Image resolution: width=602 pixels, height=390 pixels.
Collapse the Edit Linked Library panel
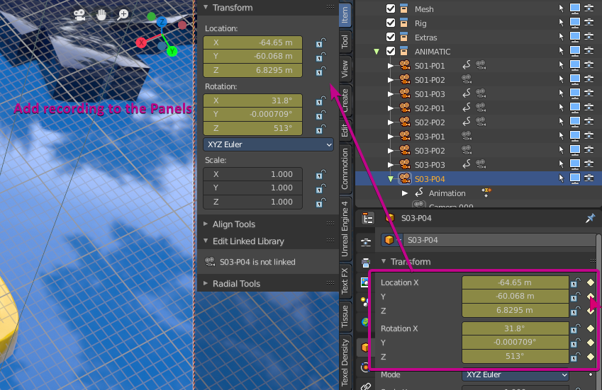click(x=206, y=241)
